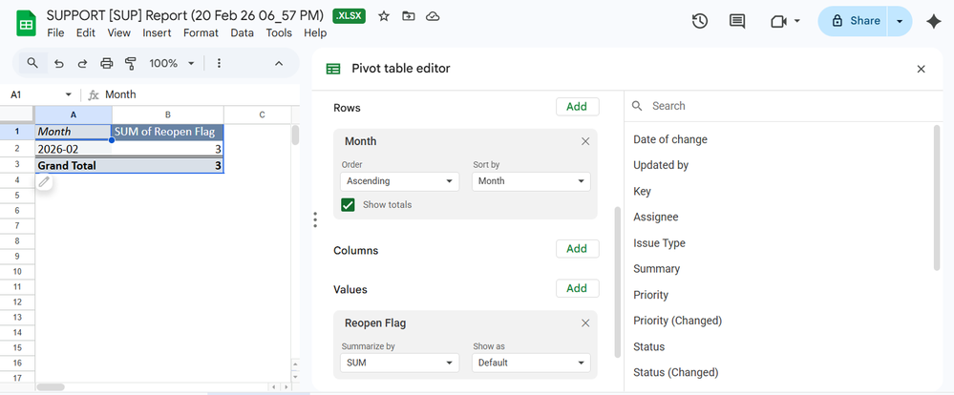Click the move to folder icon

409,16
